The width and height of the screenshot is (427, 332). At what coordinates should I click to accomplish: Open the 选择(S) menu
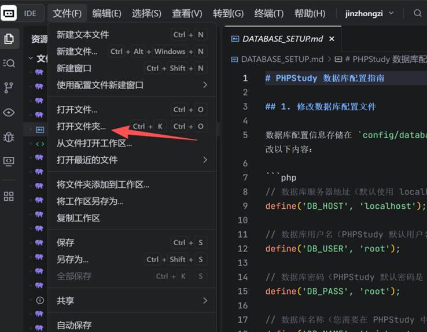point(146,13)
